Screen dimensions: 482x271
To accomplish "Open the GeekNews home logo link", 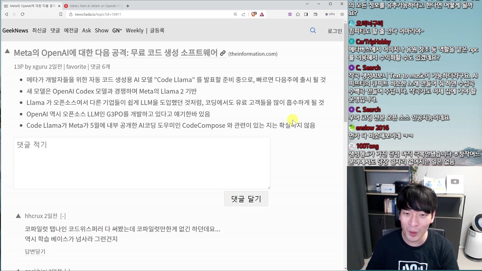I will [x=15, y=30].
